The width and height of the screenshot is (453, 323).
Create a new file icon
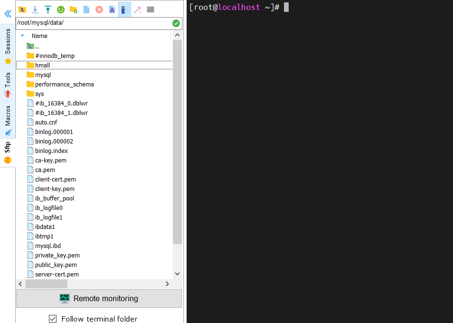[86, 9]
